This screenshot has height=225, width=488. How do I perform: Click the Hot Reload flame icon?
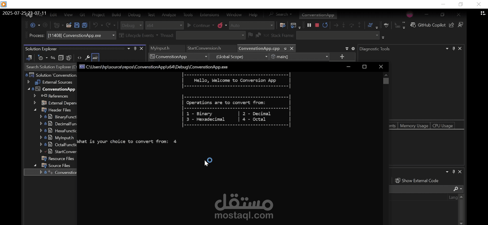point(220,25)
